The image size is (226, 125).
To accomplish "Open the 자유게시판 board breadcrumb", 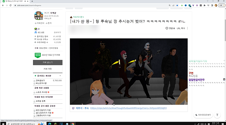I will [79, 17].
